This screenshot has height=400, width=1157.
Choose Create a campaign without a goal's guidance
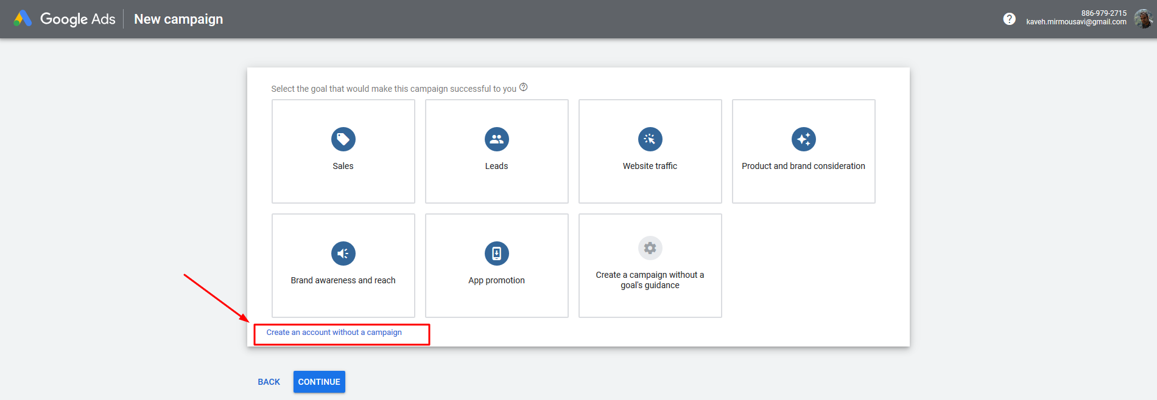coord(650,266)
